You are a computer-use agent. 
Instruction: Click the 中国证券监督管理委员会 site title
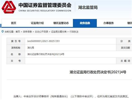45,5
